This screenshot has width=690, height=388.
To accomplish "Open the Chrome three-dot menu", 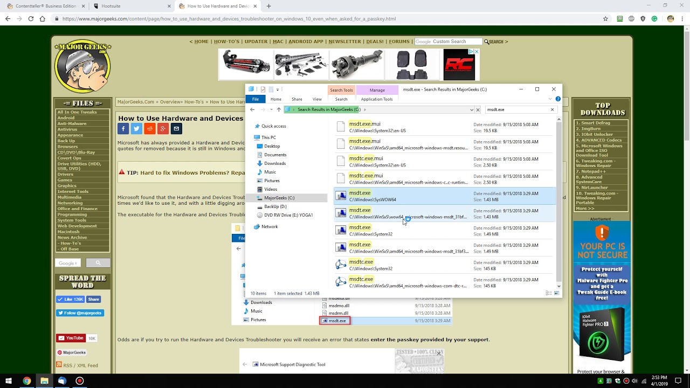I will [683, 18].
